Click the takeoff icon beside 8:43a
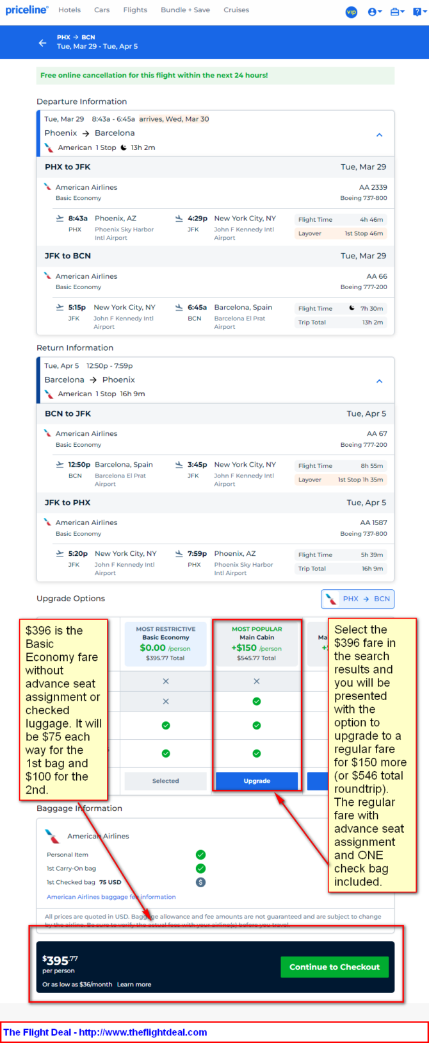 pos(60,219)
